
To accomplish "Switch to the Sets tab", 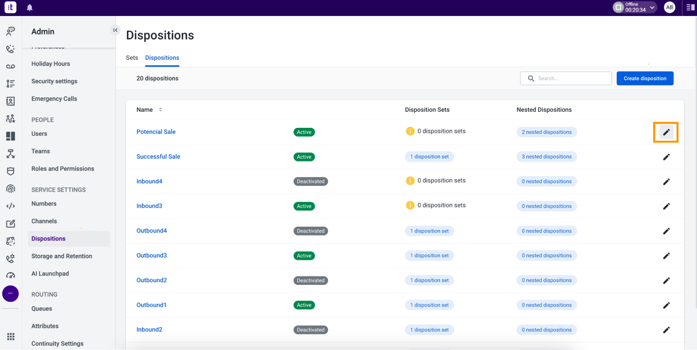I will point(132,58).
